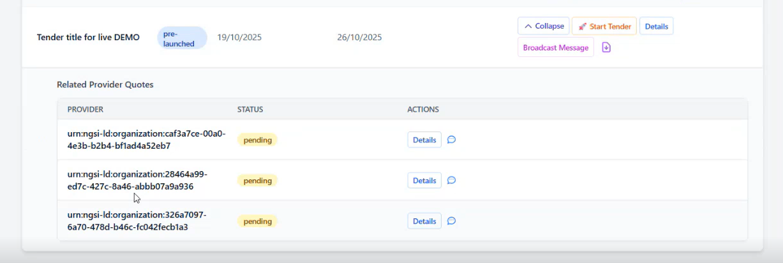
Task: Click pending badge of 28464a99 provider
Action: (257, 181)
